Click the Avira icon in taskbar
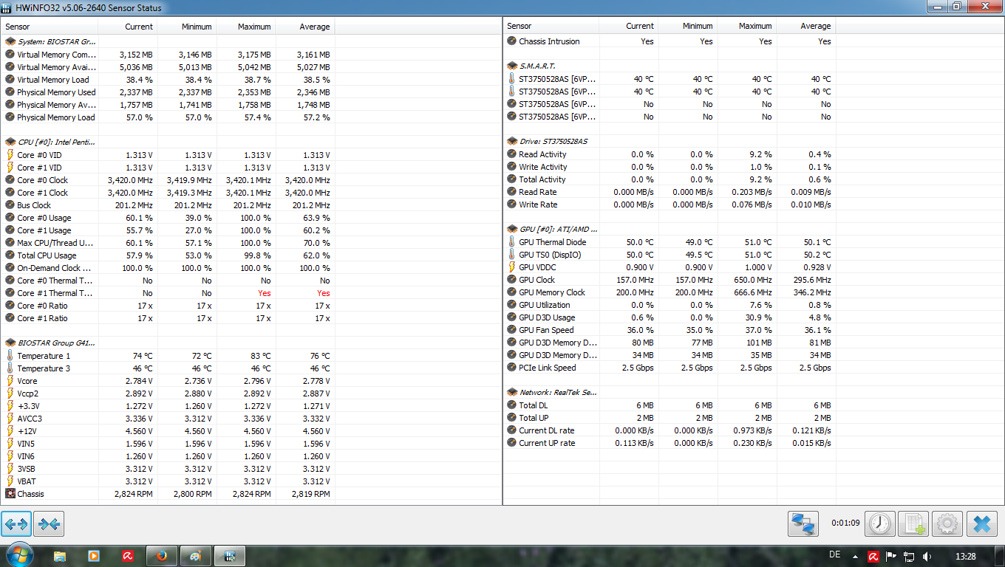This screenshot has height=567, width=1005. coord(128,556)
